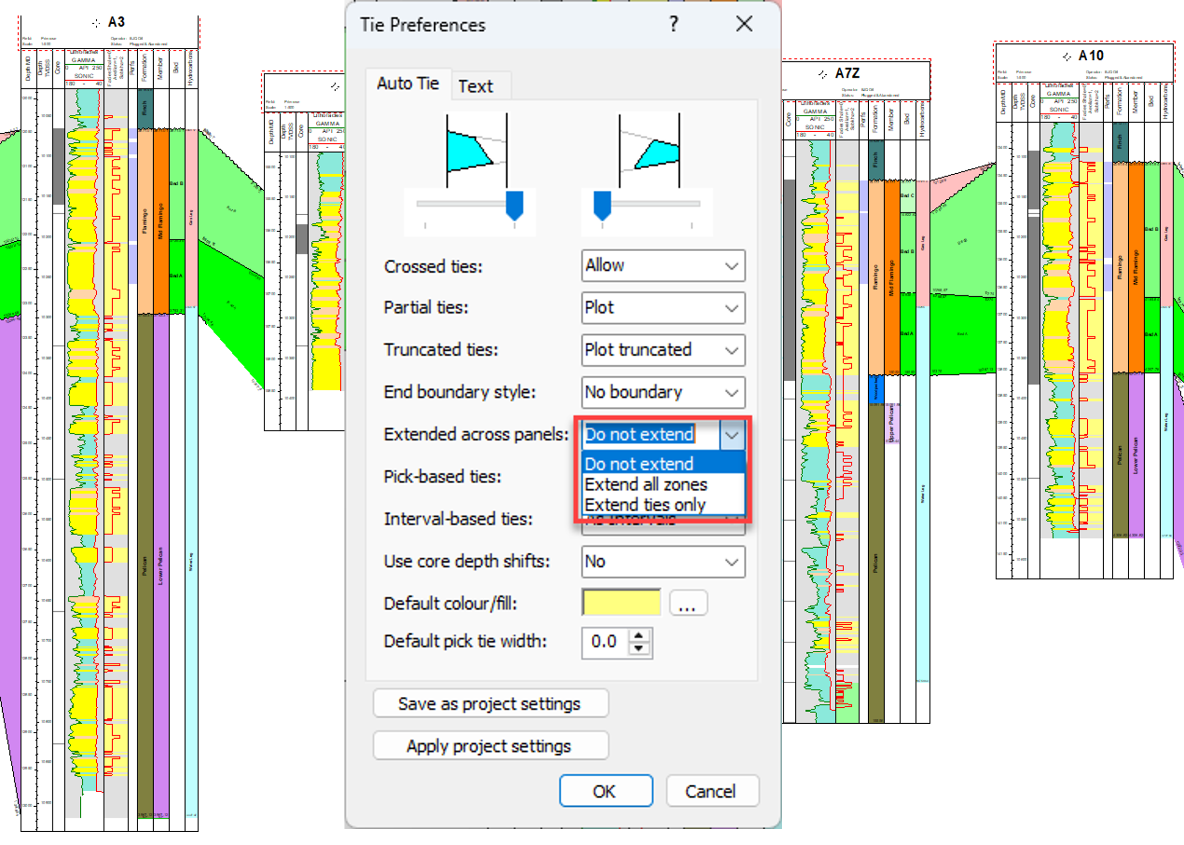Increase the Default pick tie width spinner
Screen dimensions: 1184x845
[639, 635]
